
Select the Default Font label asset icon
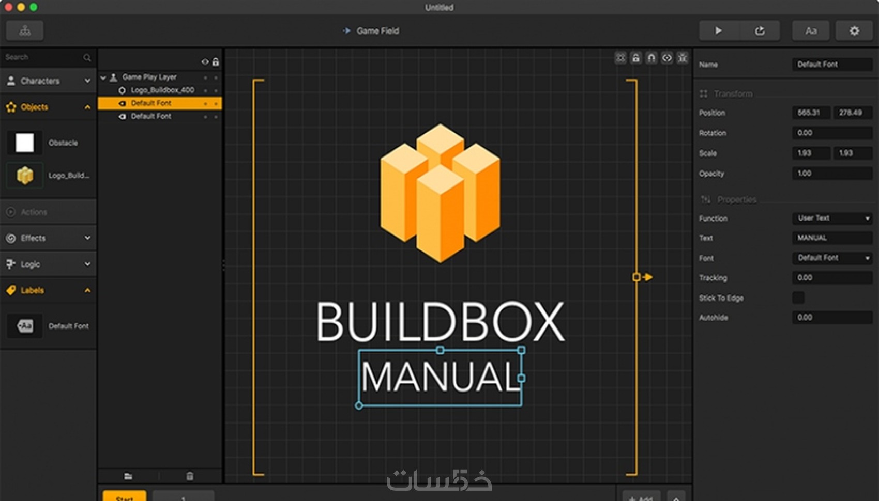(24, 326)
